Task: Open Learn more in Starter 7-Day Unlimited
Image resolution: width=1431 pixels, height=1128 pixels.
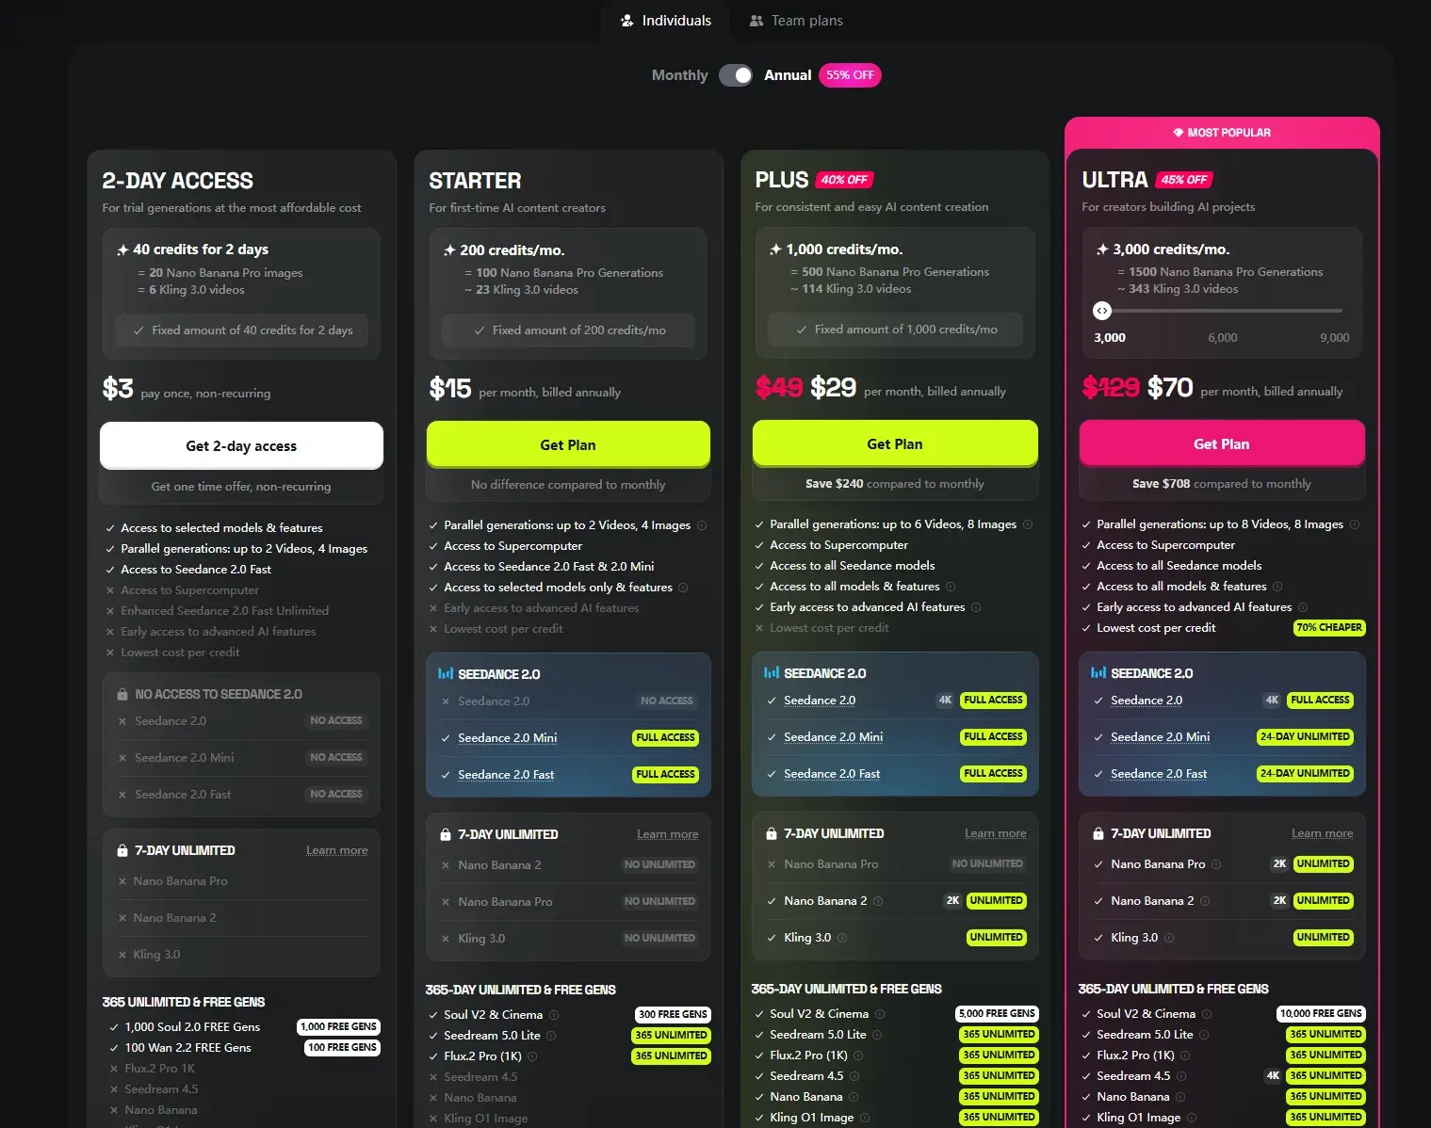Action: coord(668,834)
